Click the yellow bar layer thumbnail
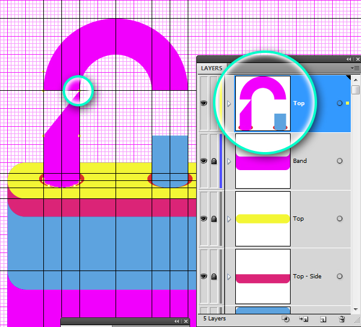This screenshot has height=327, width=361. tap(263, 219)
